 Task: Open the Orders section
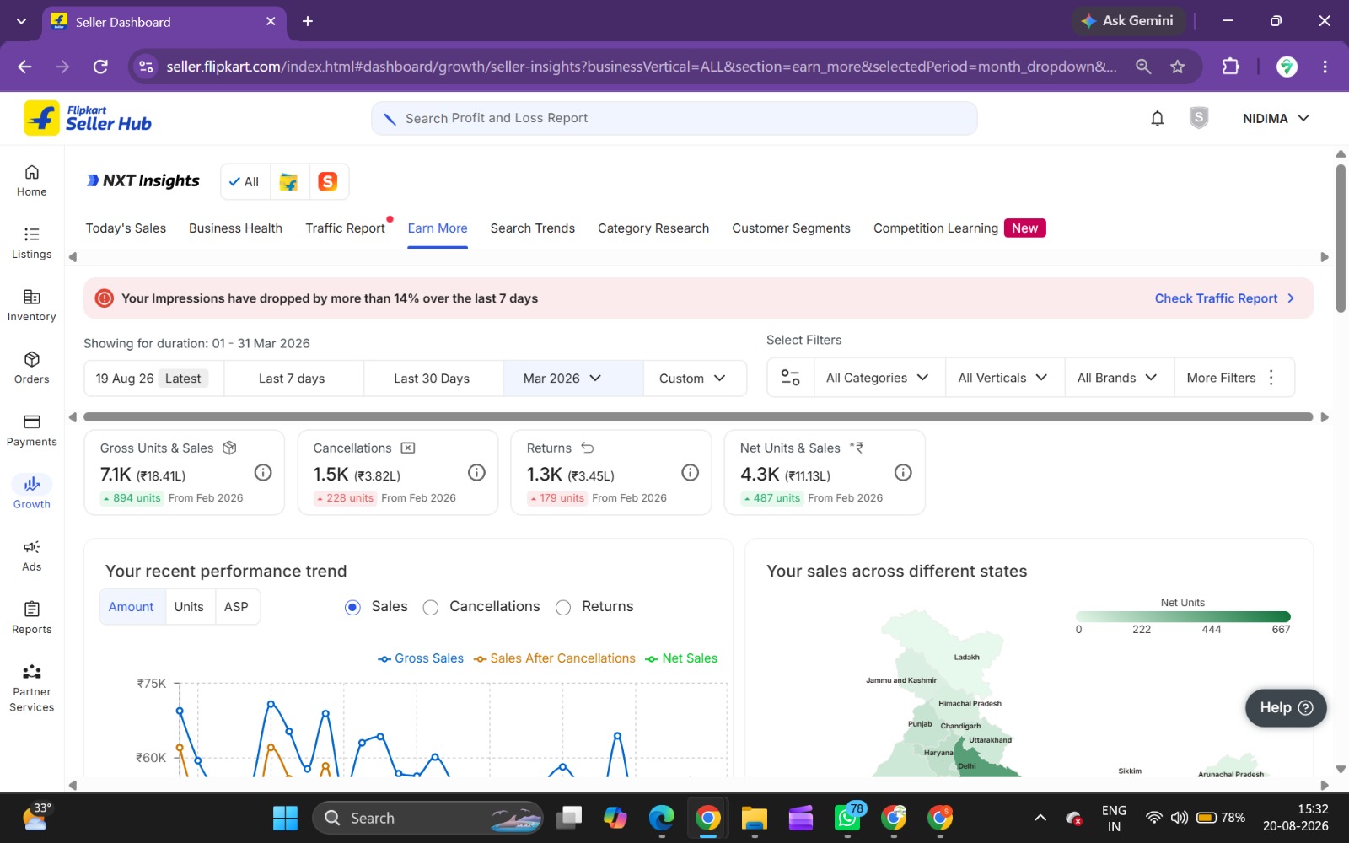(x=32, y=368)
